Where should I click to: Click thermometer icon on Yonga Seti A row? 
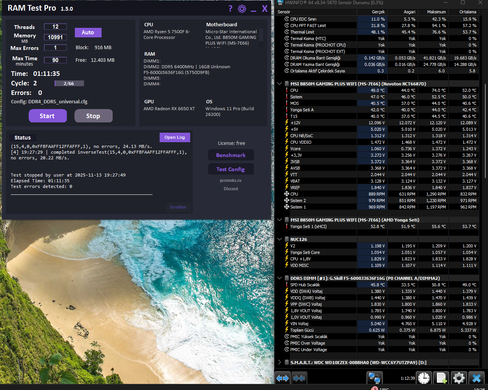click(287, 110)
